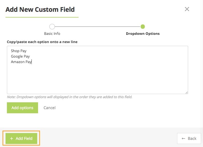
Task: Click the left arrow icon in Back
Action: click(183, 138)
